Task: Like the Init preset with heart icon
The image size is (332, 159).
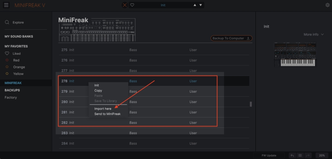Action: pyautogui.click(x=132, y=5)
